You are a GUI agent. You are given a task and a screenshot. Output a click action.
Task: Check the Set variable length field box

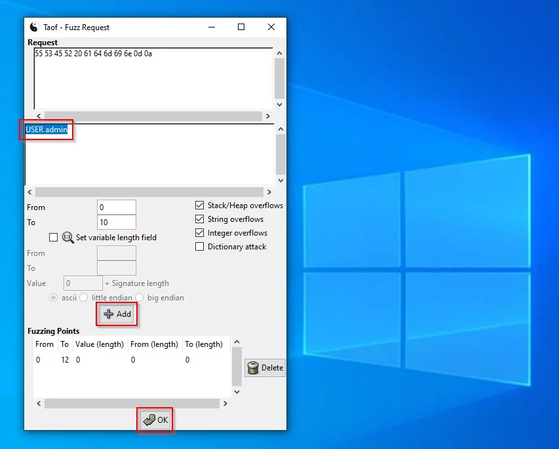(x=54, y=238)
